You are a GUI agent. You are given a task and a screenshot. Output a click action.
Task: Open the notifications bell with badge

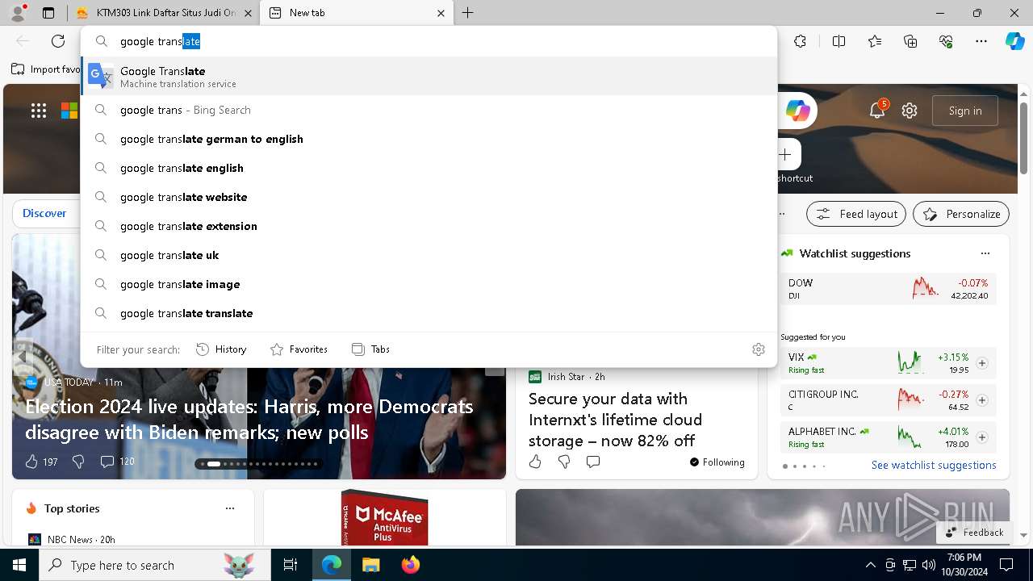pyautogui.click(x=877, y=111)
